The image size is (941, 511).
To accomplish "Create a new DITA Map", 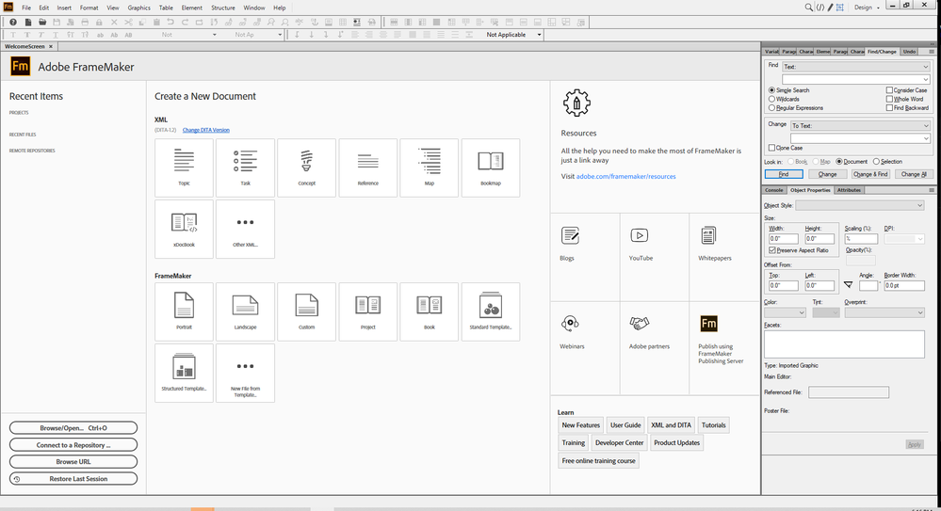I will click(430, 168).
